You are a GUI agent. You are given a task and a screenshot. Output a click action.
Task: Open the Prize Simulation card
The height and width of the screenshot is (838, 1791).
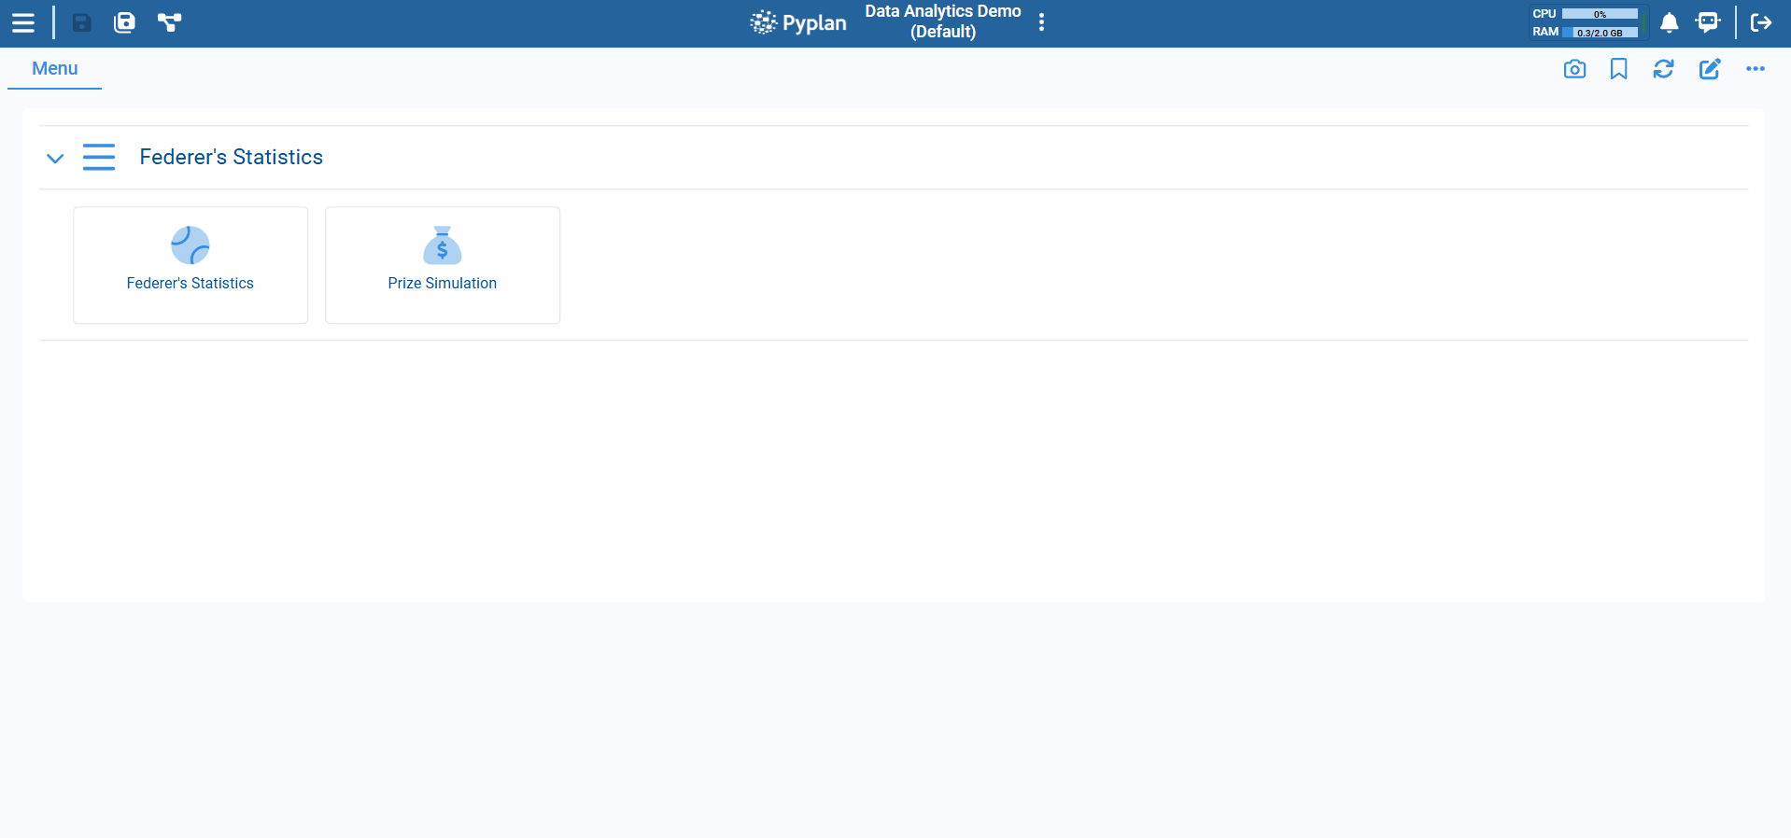[443, 265]
